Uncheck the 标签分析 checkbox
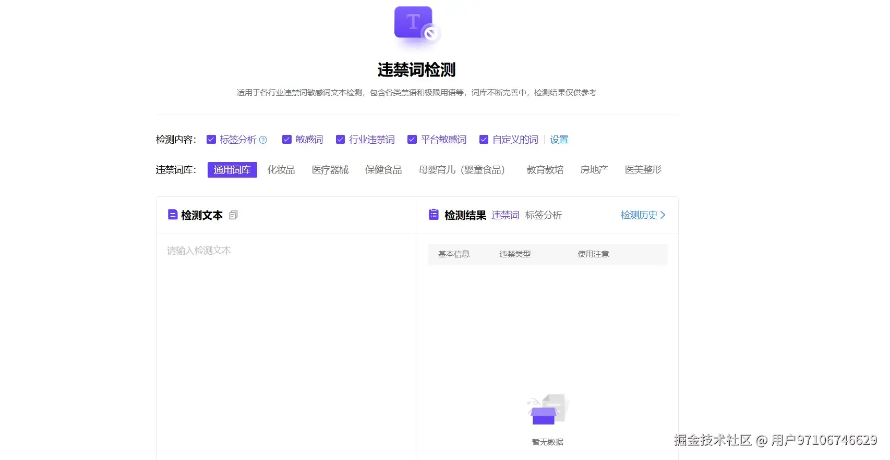 tap(211, 140)
